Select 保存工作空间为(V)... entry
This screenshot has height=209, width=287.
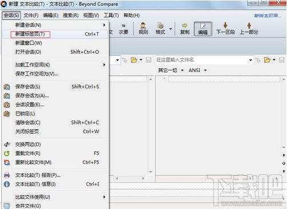point(55,74)
